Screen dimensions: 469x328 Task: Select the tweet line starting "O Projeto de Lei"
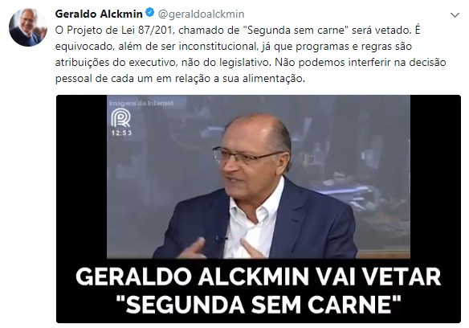coord(238,31)
